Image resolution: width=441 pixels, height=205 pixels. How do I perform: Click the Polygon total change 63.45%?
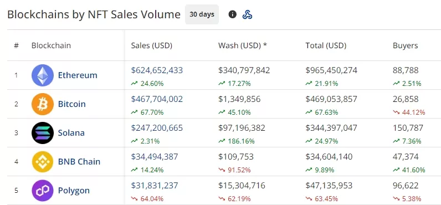(x=322, y=199)
